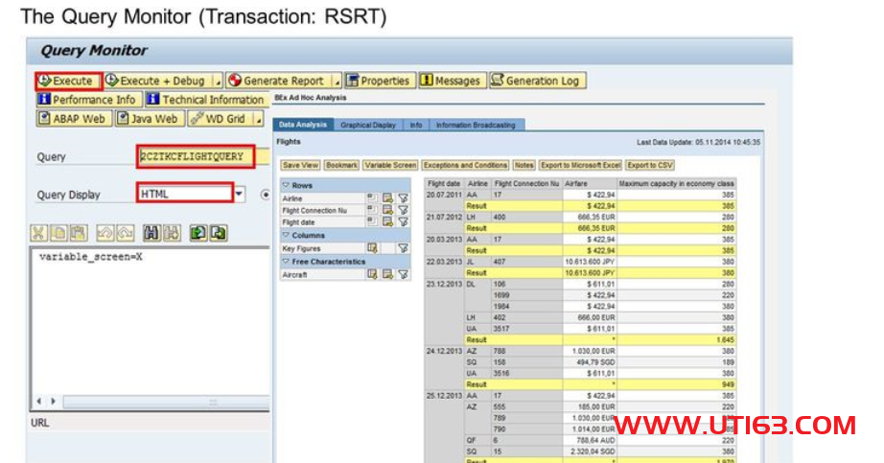Click the Paste clipboard icon
884x463 pixels.
(80, 233)
